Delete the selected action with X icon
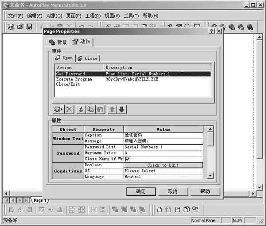This screenshot has width=266, height=226. [x=70, y=109]
